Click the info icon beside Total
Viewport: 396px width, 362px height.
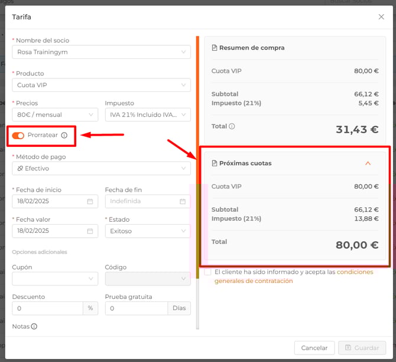point(232,126)
